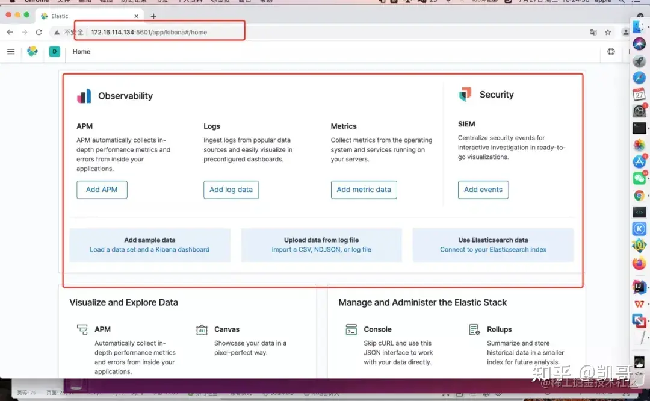Close the Elastic tab
Viewport: 650px width, 401px height.
pyautogui.click(x=137, y=16)
